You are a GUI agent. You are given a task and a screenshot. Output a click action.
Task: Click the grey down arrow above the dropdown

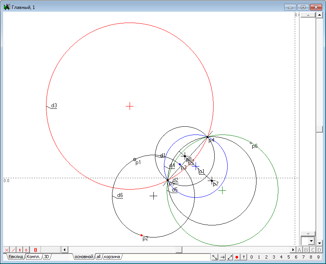tap(308, 234)
